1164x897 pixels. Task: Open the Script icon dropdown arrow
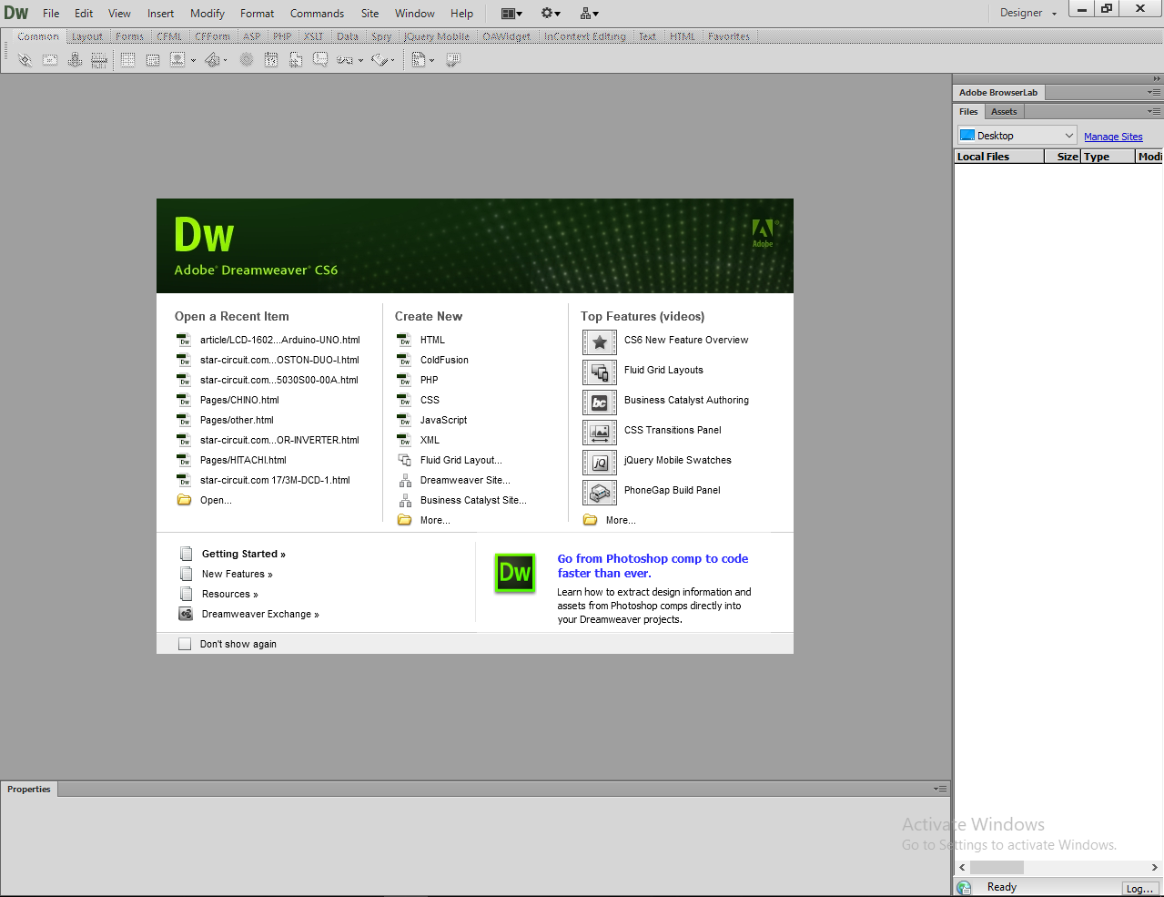(x=393, y=61)
